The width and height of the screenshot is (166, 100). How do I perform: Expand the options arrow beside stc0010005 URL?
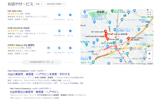(50, 88)
